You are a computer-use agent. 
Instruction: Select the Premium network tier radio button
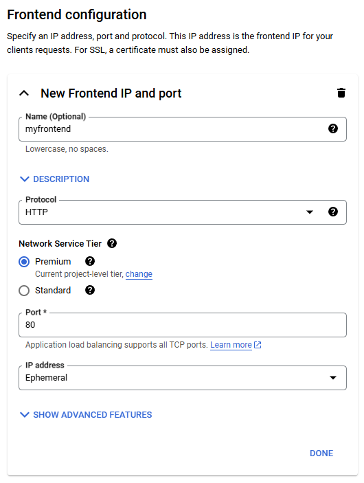[x=24, y=262]
